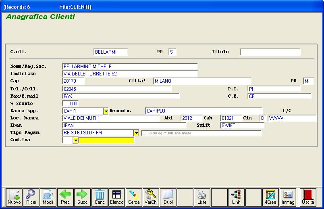Open the 4Crea ruler tools icon
324x209 pixels.
coord(270,197)
